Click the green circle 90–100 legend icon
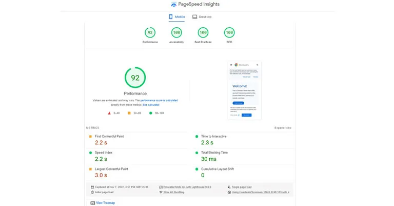 pos(151,113)
